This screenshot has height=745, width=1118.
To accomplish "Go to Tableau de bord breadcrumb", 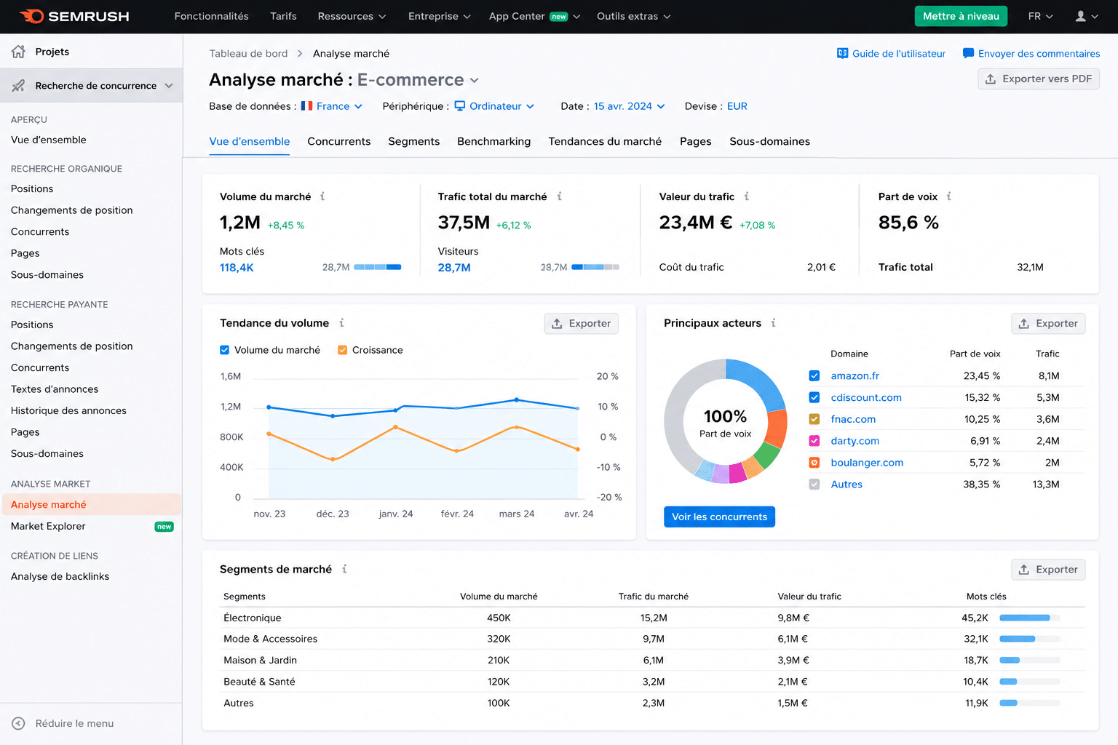I will [248, 54].
